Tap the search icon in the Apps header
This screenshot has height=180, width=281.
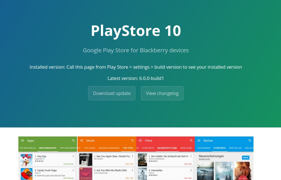(x=73, y=141)
